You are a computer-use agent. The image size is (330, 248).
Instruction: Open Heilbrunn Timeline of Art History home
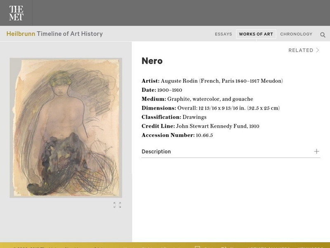[54, 34]
